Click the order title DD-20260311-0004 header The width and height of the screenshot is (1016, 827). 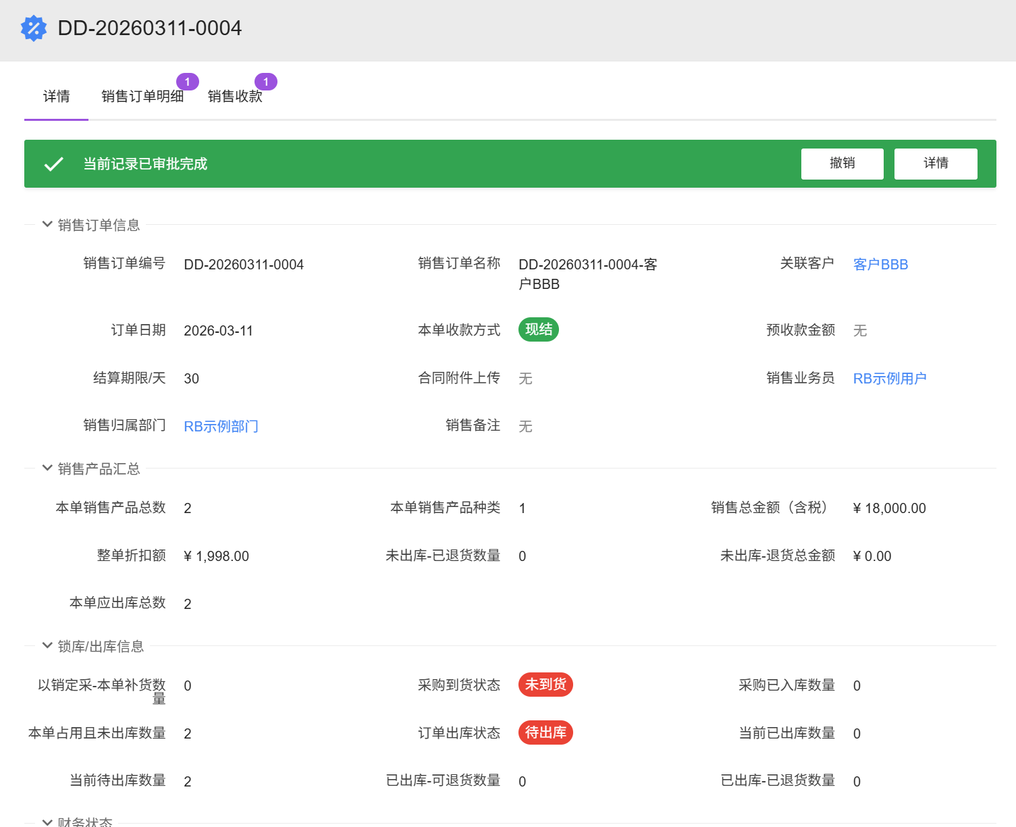149,28
